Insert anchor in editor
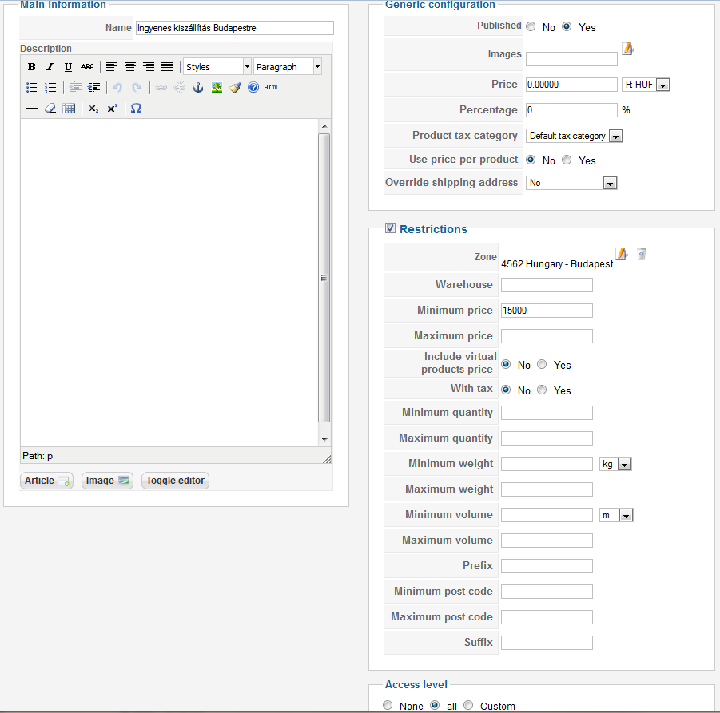720x713 pixels. pos(198,88)
